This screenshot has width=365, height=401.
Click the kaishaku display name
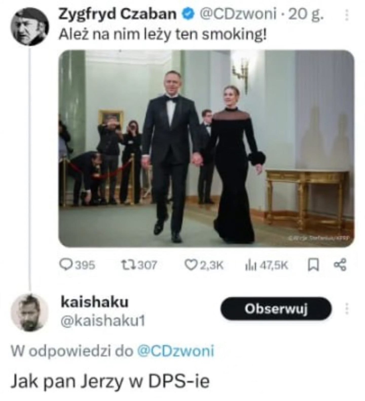(x=95, y=302)
